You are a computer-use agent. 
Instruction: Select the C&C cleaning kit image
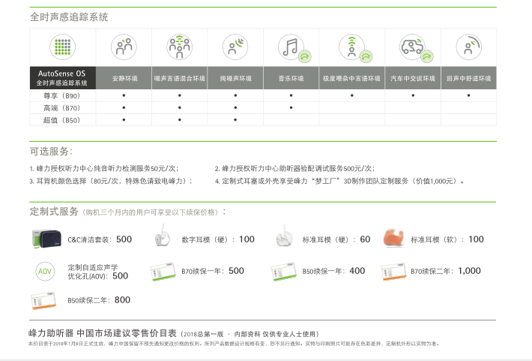(46, 239)
